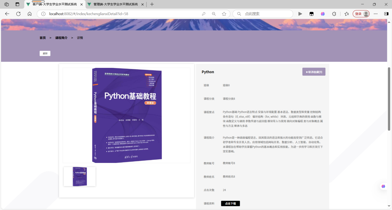Add this page to favorites
The width and height of the screenshot is (392, 210).
(224, 14)
